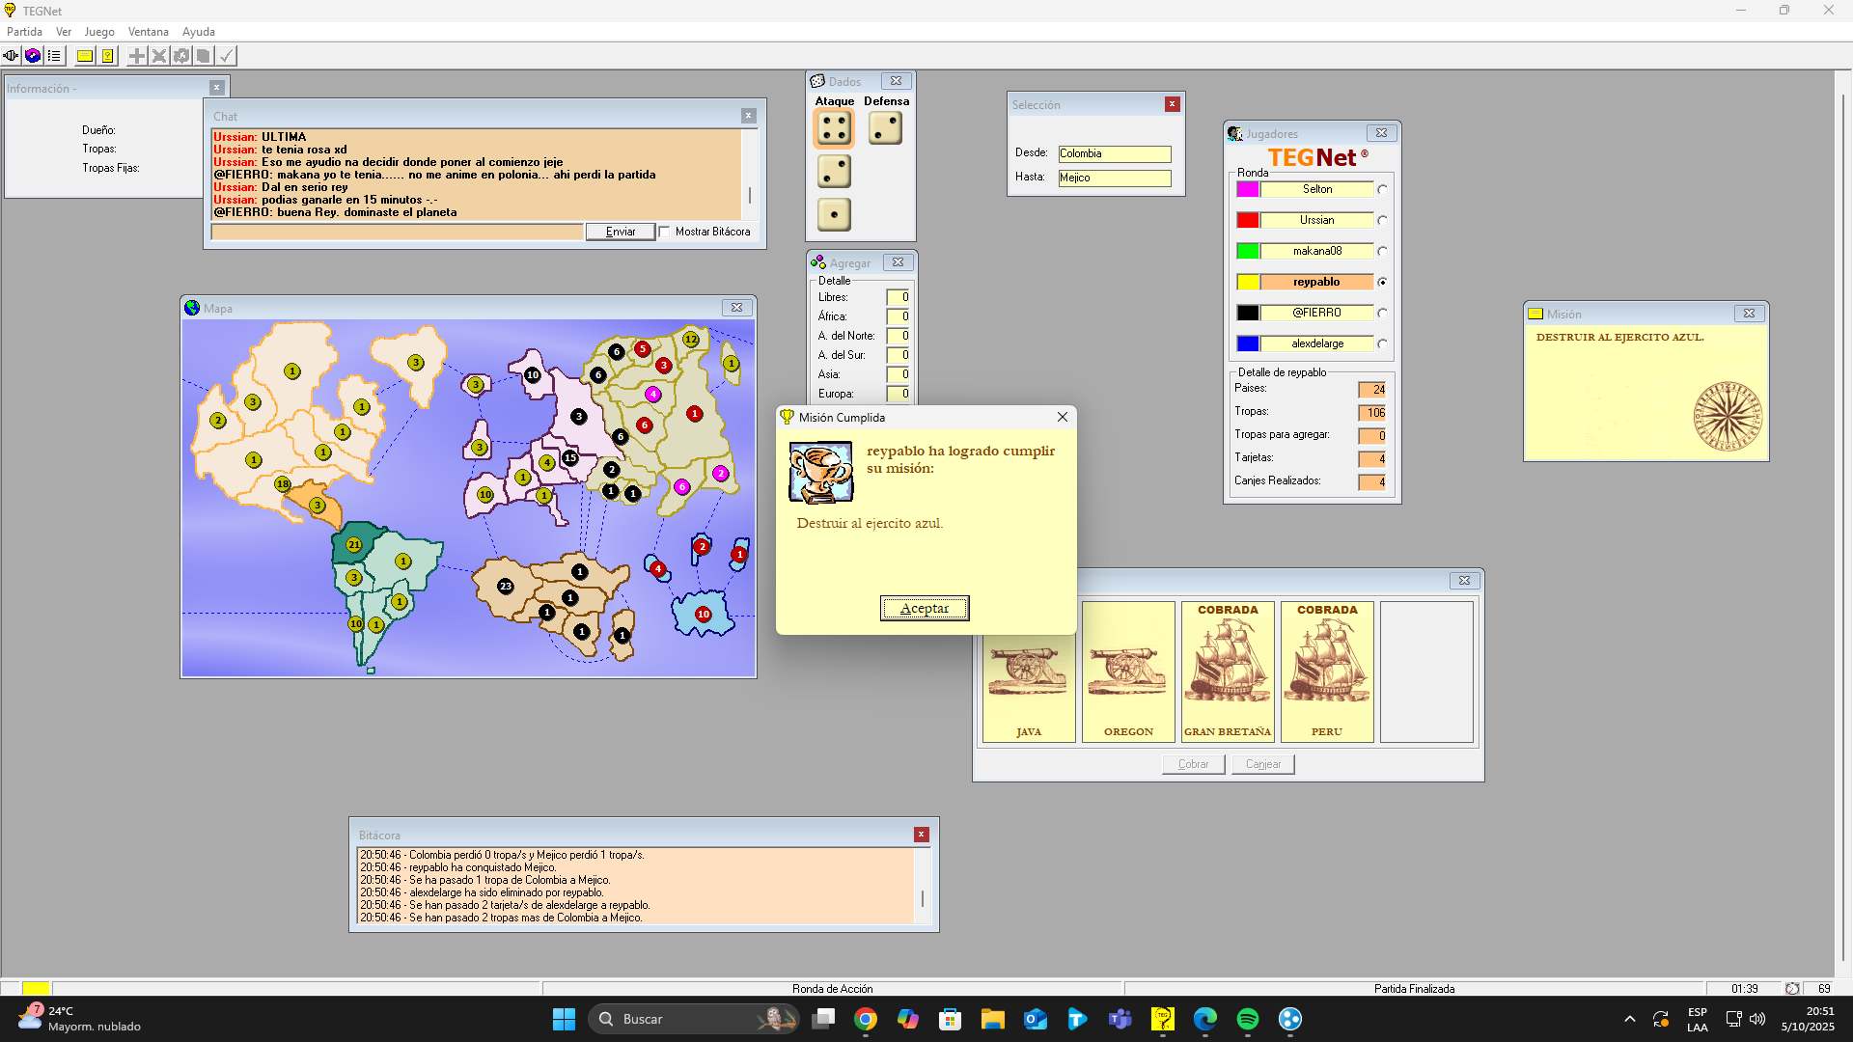
Task: Select the GRAN BRETAÑA country card
Action: click(x=1228, y=672)
